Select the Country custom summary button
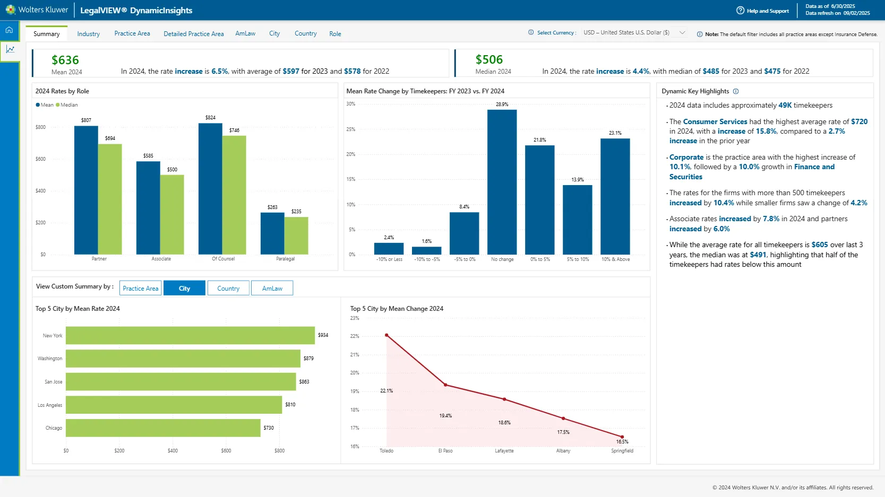 (228, 288)
